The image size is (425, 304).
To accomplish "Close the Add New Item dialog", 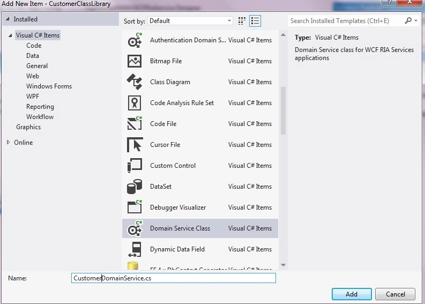I will 409,2.
